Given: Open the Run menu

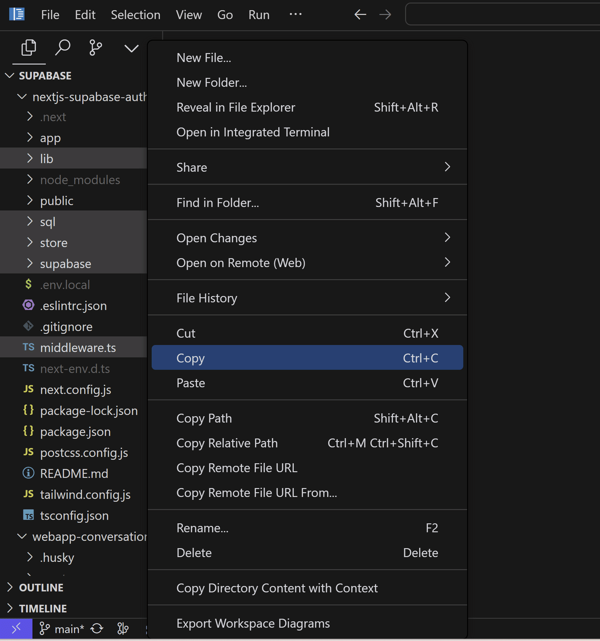Looking at the screenshot, I should [x=259, y=15].
